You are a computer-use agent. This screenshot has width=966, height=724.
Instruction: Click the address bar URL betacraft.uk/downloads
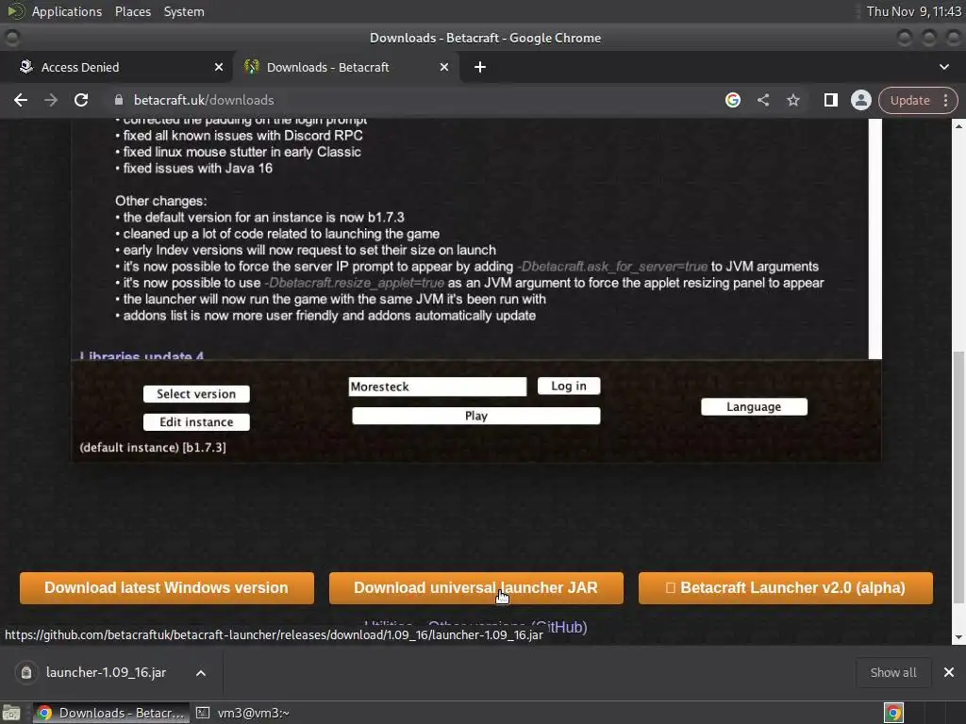204,100
